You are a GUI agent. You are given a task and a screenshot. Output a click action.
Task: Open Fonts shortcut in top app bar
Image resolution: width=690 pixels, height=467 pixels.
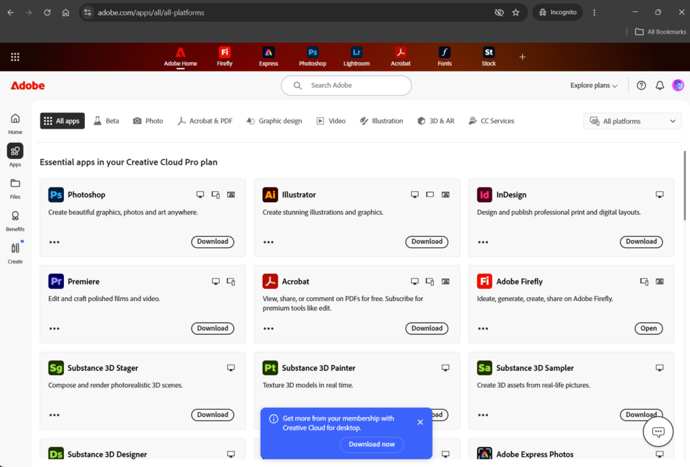(445, 57)
